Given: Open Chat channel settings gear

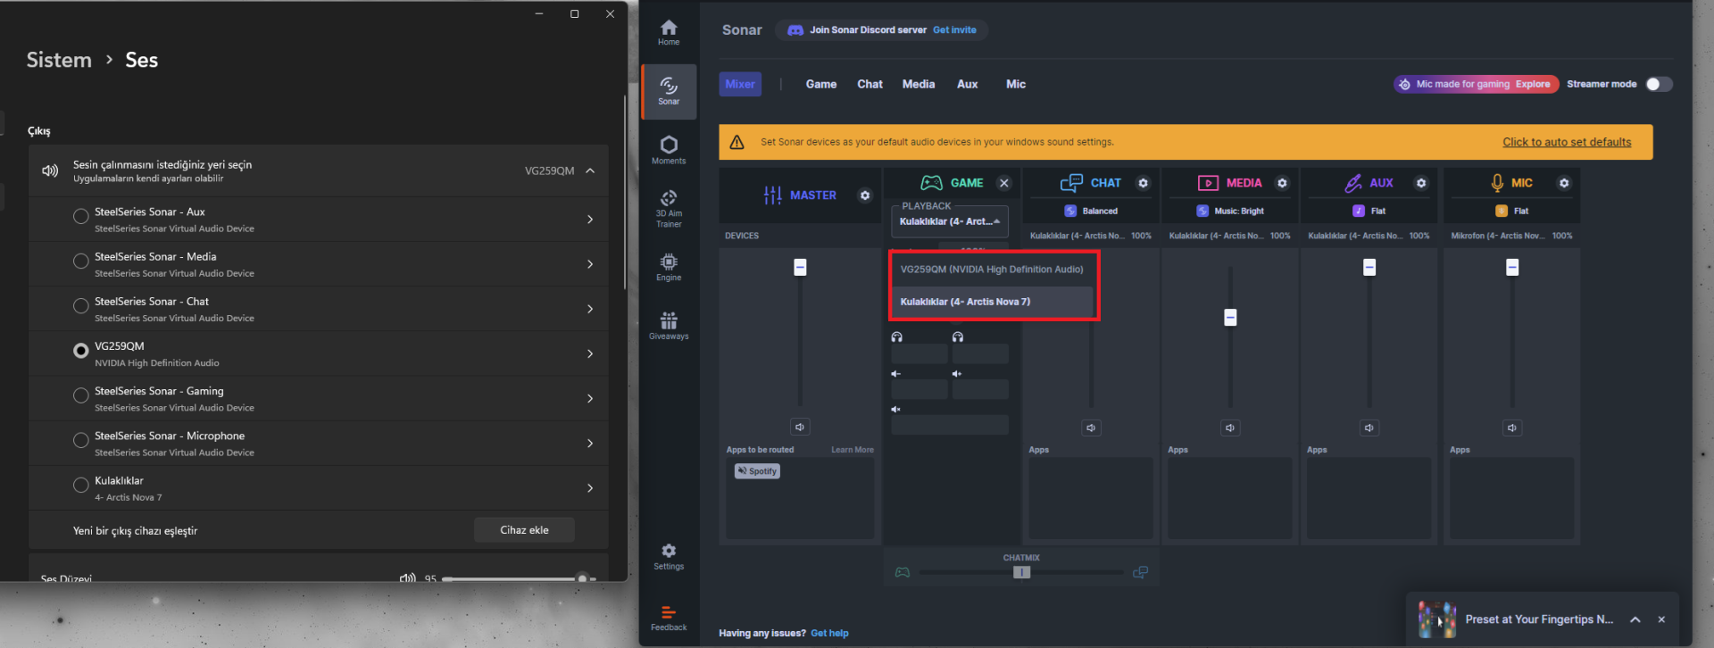Looking at the screenshot, I should (1143, 183).
